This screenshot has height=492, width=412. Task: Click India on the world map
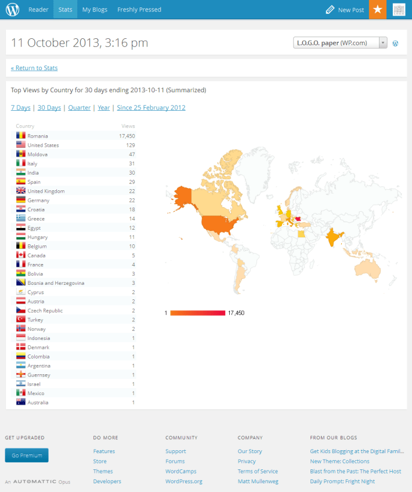334,237
